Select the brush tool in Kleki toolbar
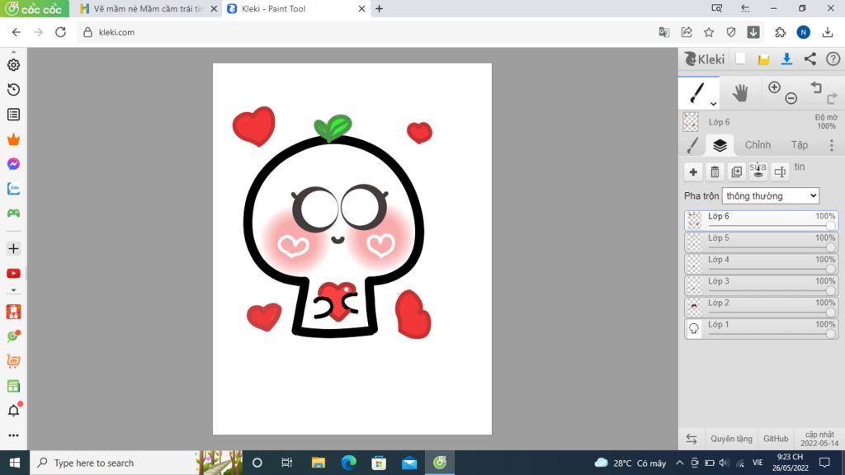The image size is (845, 475). [x=698, y=92]
